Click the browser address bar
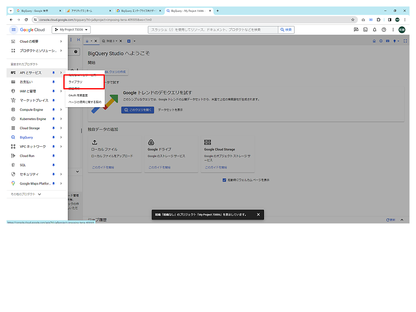The image size is (416, 312). pyautogui.click(x=194, y=19)
